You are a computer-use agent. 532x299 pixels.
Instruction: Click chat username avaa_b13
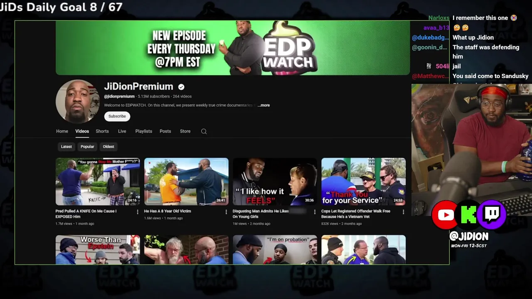[436, 28]
